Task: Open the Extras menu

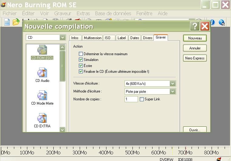Action: (83, 13)
